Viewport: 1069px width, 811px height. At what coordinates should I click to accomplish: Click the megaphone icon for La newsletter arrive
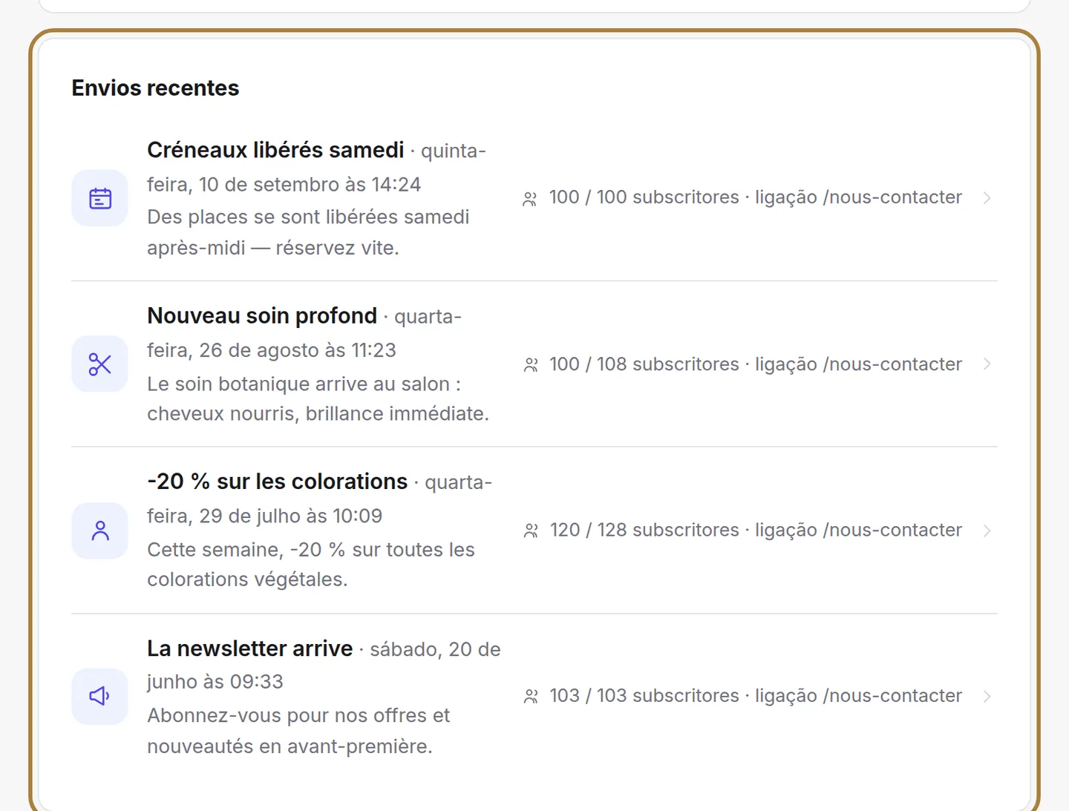[100, 696]
